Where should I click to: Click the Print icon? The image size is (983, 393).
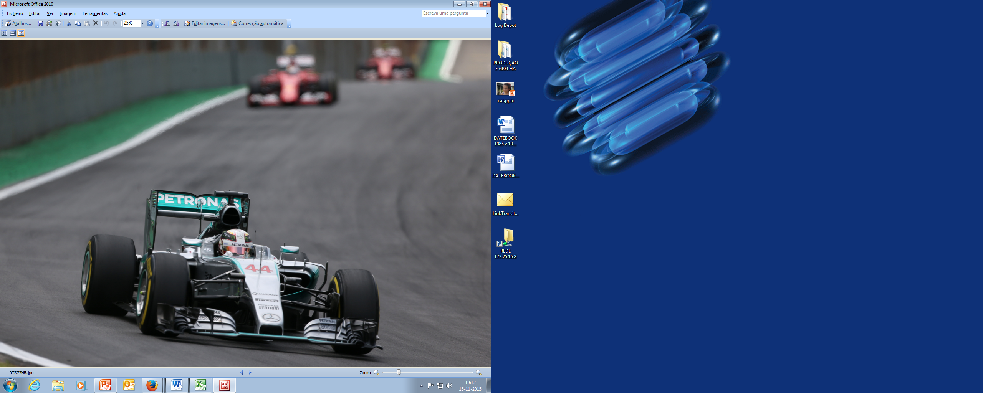[49, 23]
